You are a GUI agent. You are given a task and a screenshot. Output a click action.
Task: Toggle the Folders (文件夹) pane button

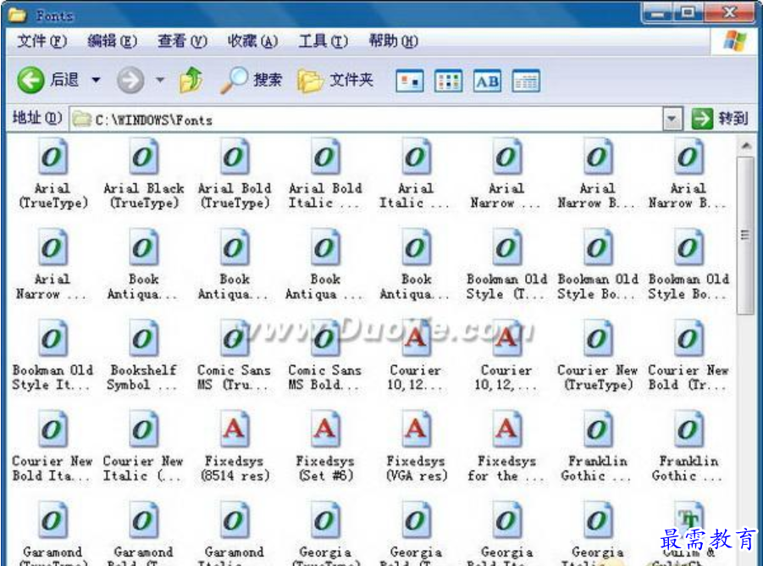(335, 80)
